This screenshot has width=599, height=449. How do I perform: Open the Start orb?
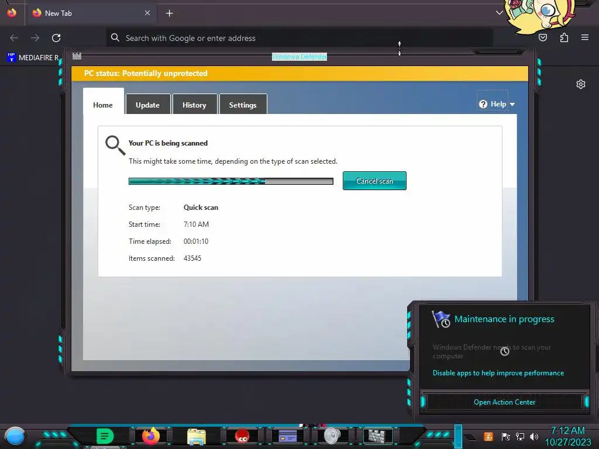pos(15,436)
